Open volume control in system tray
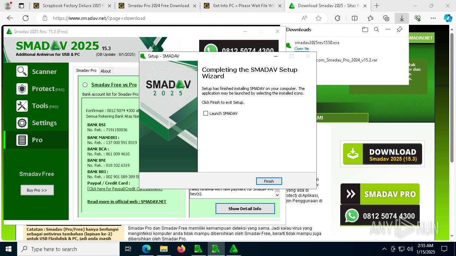Screen dimensions: 456x256 [410, 249]
